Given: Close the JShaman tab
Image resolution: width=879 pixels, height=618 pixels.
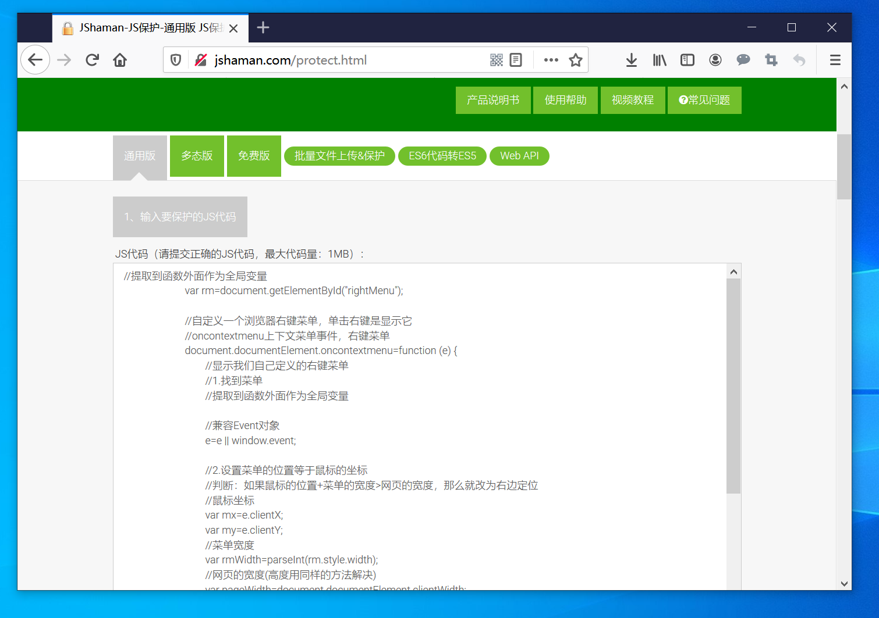Looking at the screenshot, I should (x=233, y=28).
